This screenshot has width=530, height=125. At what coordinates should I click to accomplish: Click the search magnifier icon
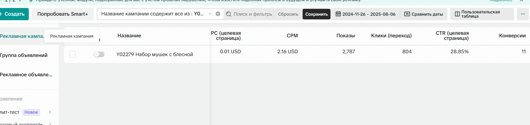pos(229,14)
